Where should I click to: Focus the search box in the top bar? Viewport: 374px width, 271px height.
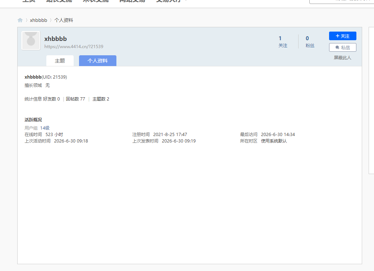pos(342,2)
